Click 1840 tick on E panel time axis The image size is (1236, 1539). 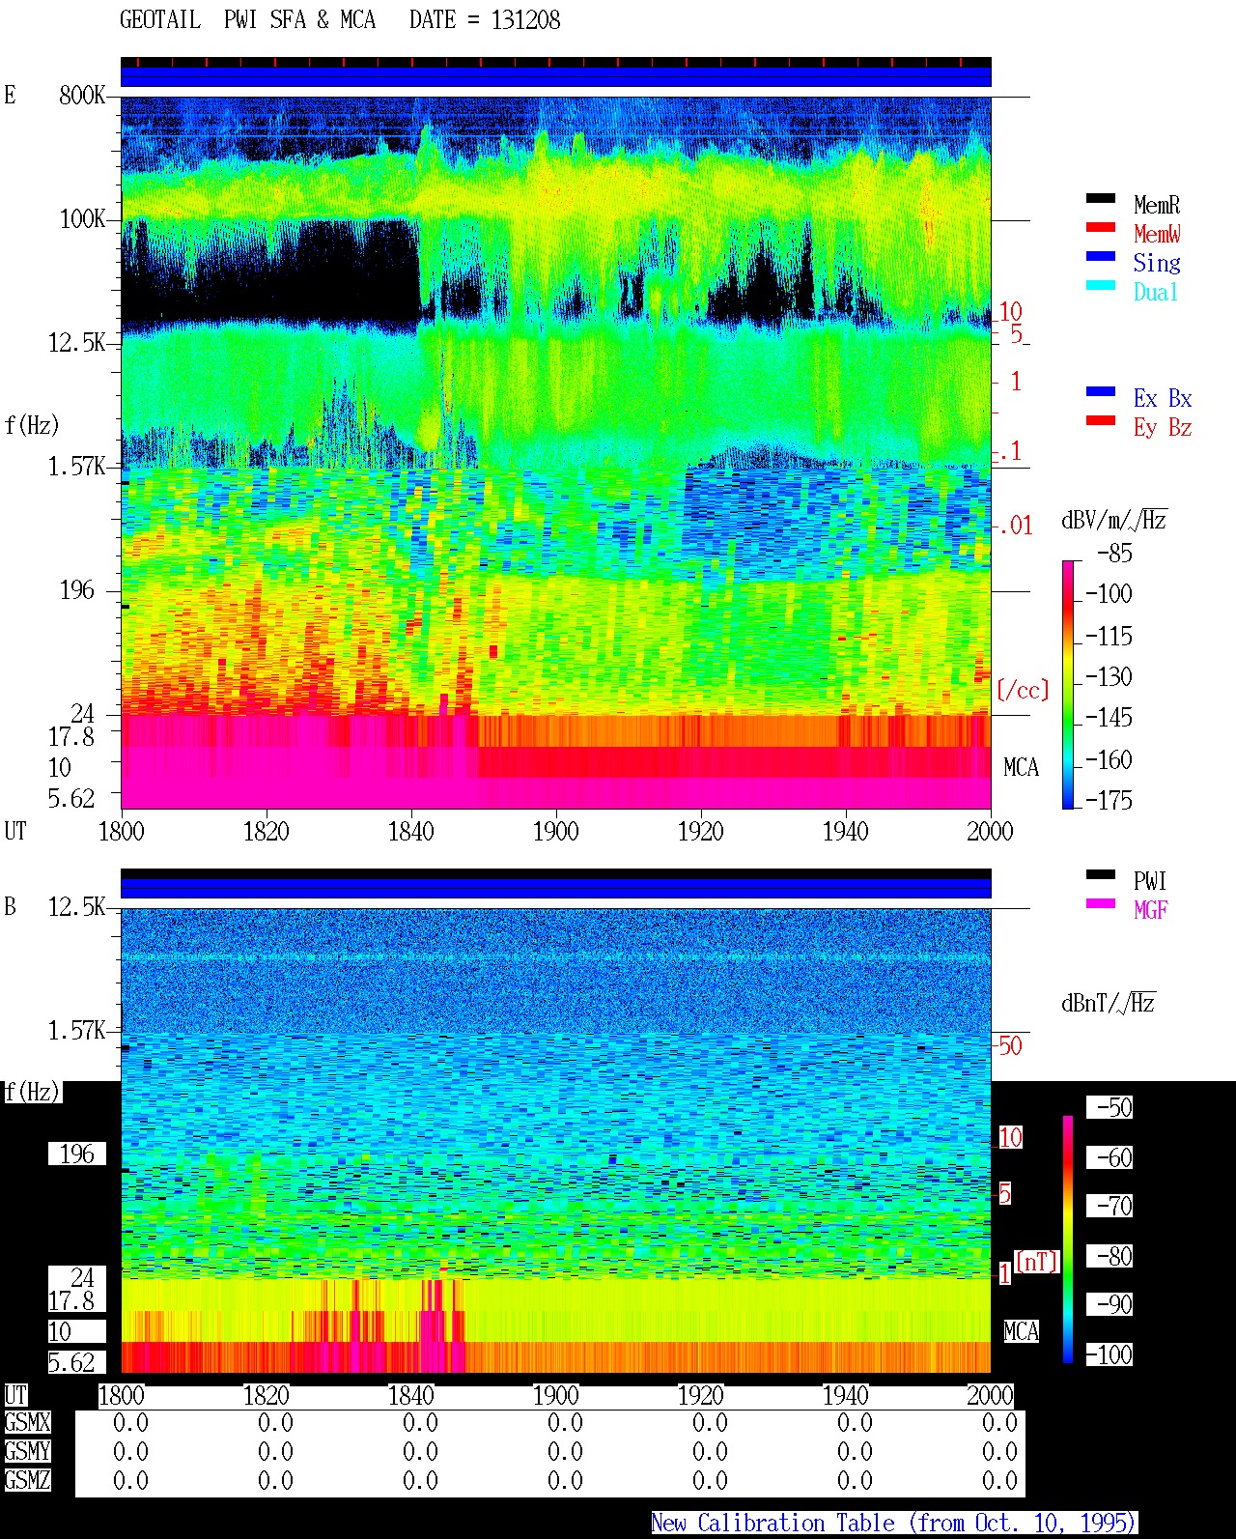(x=411, y=832)
